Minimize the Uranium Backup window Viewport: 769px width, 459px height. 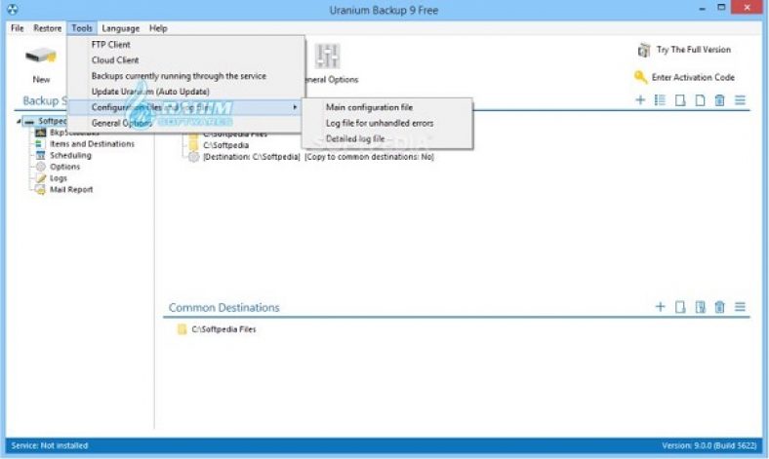703,9
